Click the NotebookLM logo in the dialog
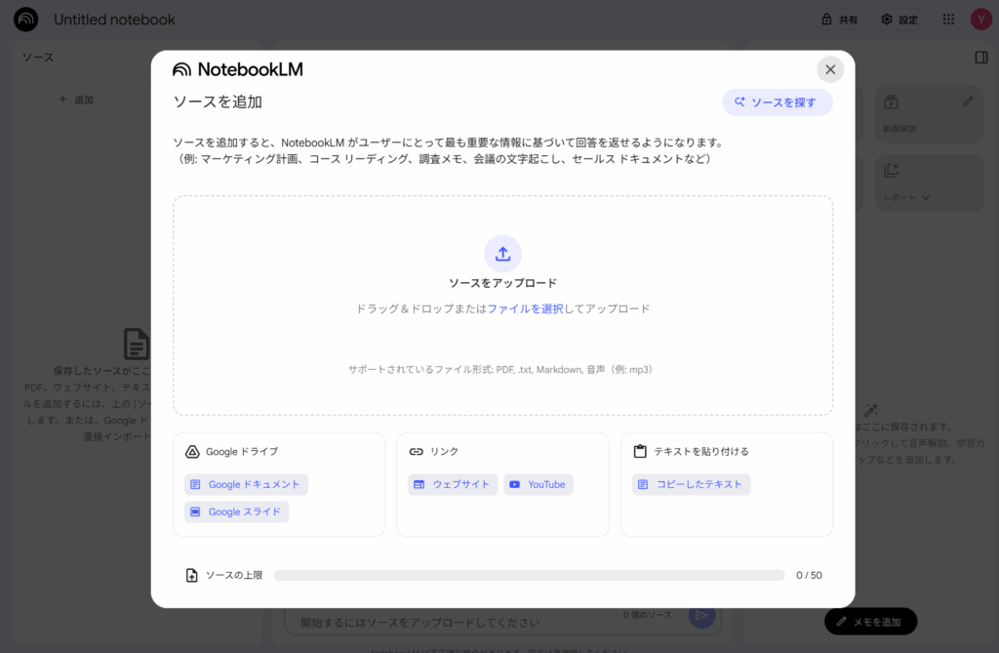The image size is (999, 653). (x=238, y=69)
